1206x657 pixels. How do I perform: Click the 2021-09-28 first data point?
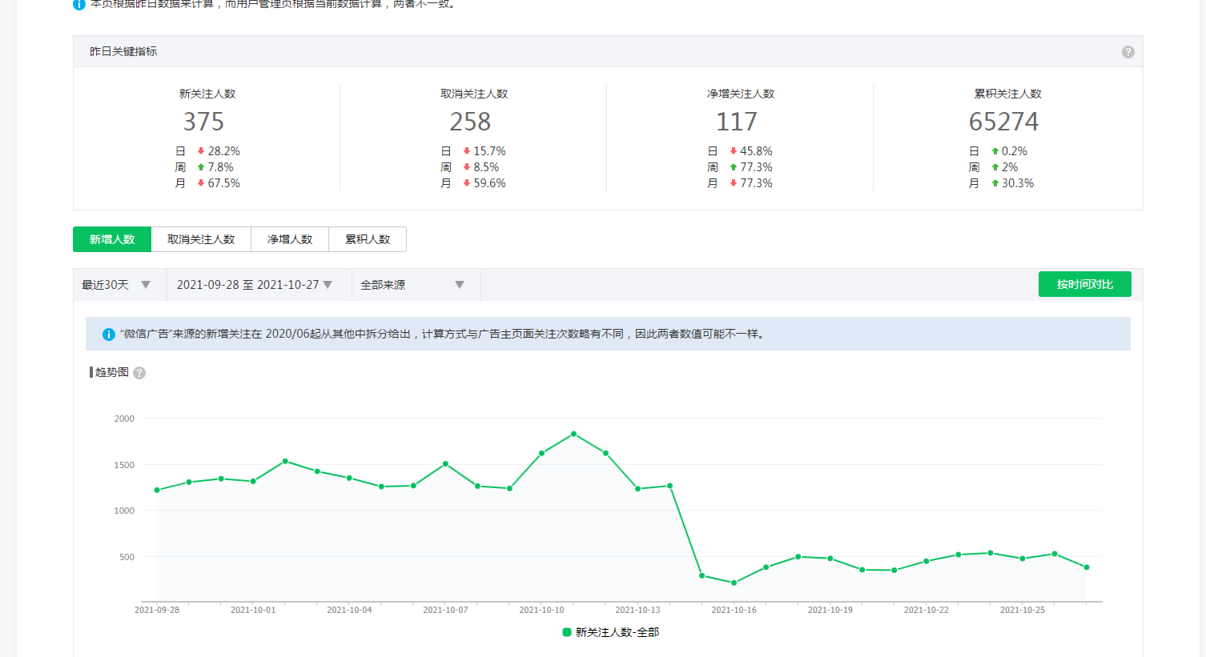tap(157, 490)
